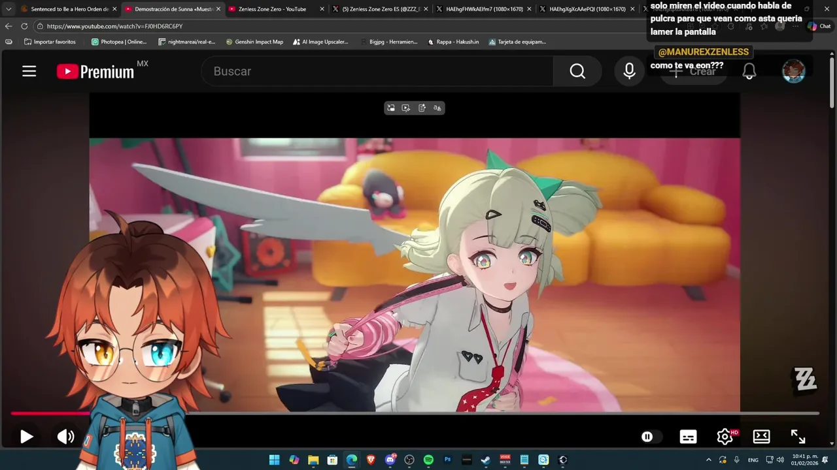Reload the current page

point(24,26)
